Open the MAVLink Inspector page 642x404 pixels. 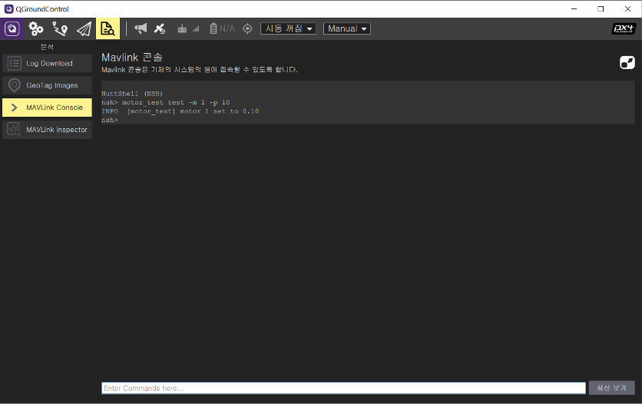coord(47,130)
